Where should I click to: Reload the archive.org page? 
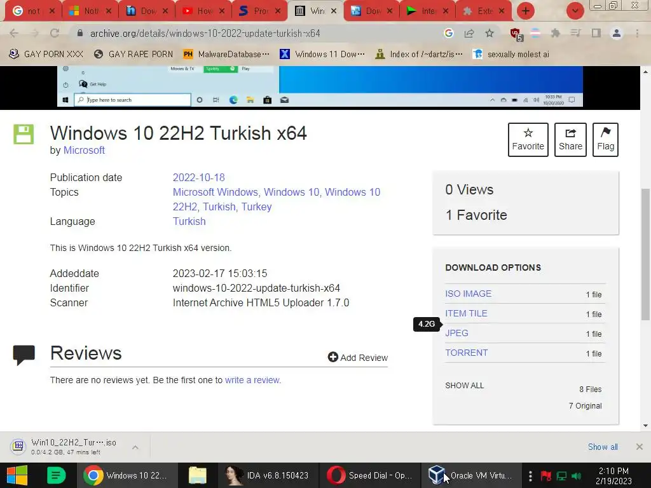tap(55, 33)
